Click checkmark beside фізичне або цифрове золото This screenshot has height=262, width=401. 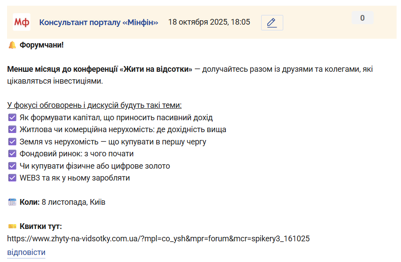[x=12, y=166]
